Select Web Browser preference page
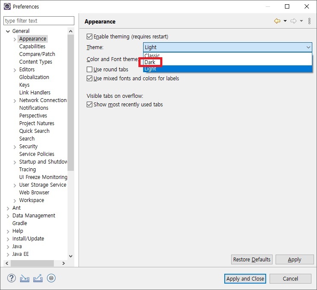317x290 pixels. 34,192
